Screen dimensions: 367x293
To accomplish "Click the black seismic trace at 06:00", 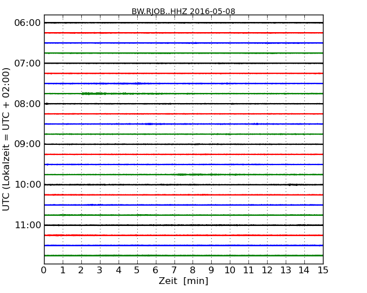I will [183, 23].
